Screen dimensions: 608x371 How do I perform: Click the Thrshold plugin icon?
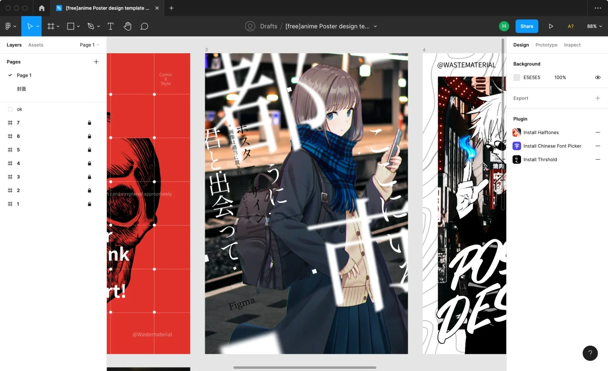point(517,159)
